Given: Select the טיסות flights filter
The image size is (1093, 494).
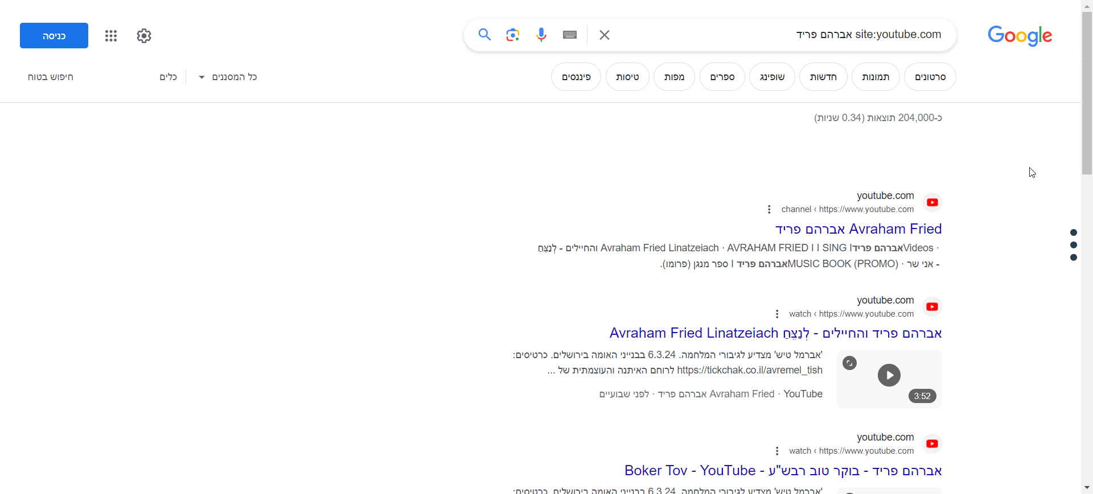Looking at the screenshot, I should pyautogui.click(x=627, y=77).
